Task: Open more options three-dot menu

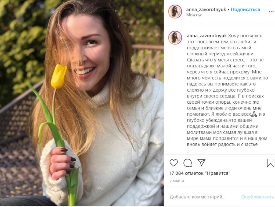Action: tap(271, 12)
